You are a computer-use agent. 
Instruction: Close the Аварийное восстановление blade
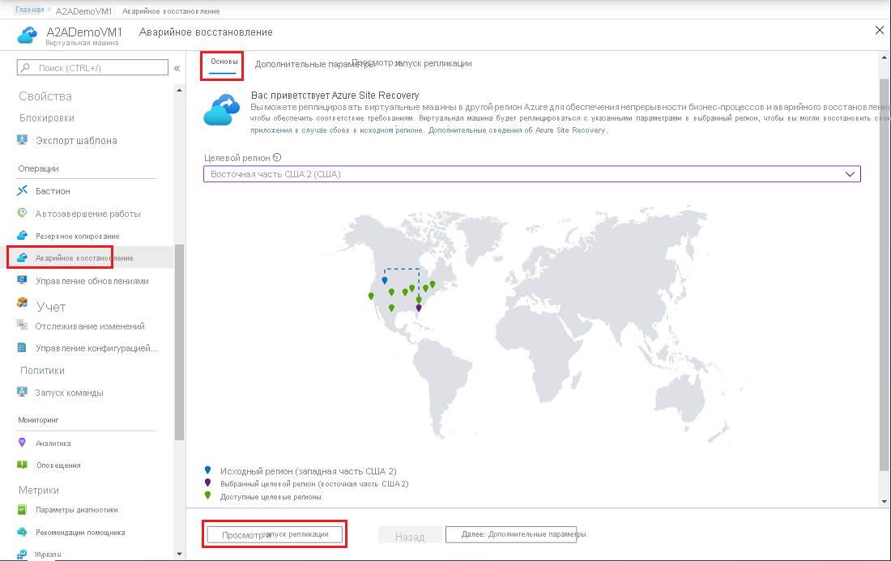880,30
